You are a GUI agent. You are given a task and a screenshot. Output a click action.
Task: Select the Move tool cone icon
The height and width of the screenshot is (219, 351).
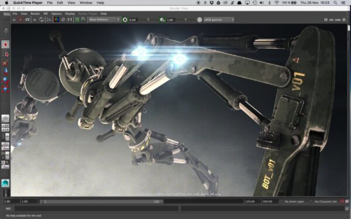point(6,71)
